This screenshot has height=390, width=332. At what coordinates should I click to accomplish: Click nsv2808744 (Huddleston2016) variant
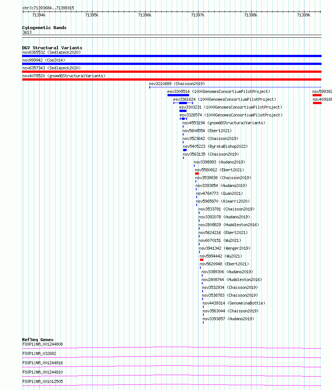pos(232,280)
